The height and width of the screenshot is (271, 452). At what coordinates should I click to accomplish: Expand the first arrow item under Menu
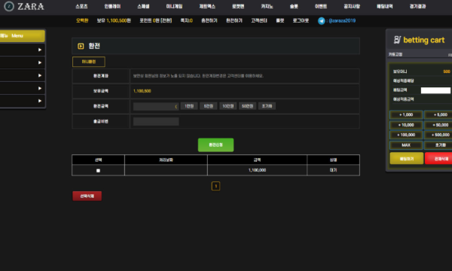click(23, 50)
